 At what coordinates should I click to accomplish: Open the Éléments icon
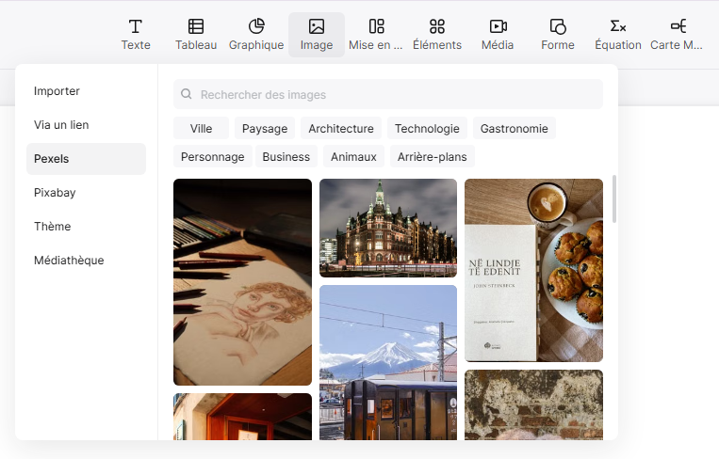(437, 26)
